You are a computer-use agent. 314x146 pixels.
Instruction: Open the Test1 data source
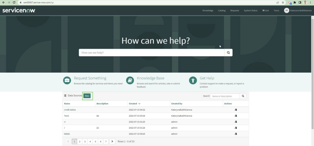pyautogui.click(x=67, y=116)
